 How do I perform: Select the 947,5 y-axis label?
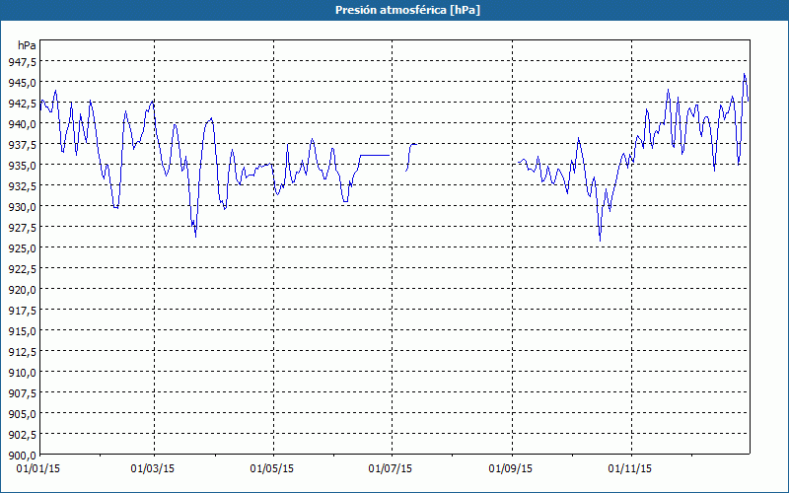tap(22, 61)
